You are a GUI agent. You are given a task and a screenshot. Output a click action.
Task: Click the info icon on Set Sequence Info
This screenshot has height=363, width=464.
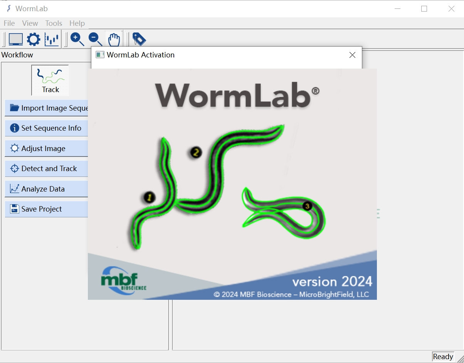[x=14, y=128]
